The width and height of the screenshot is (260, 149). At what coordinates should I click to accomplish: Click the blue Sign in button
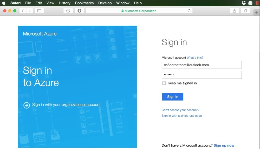[x=173, y=97]
